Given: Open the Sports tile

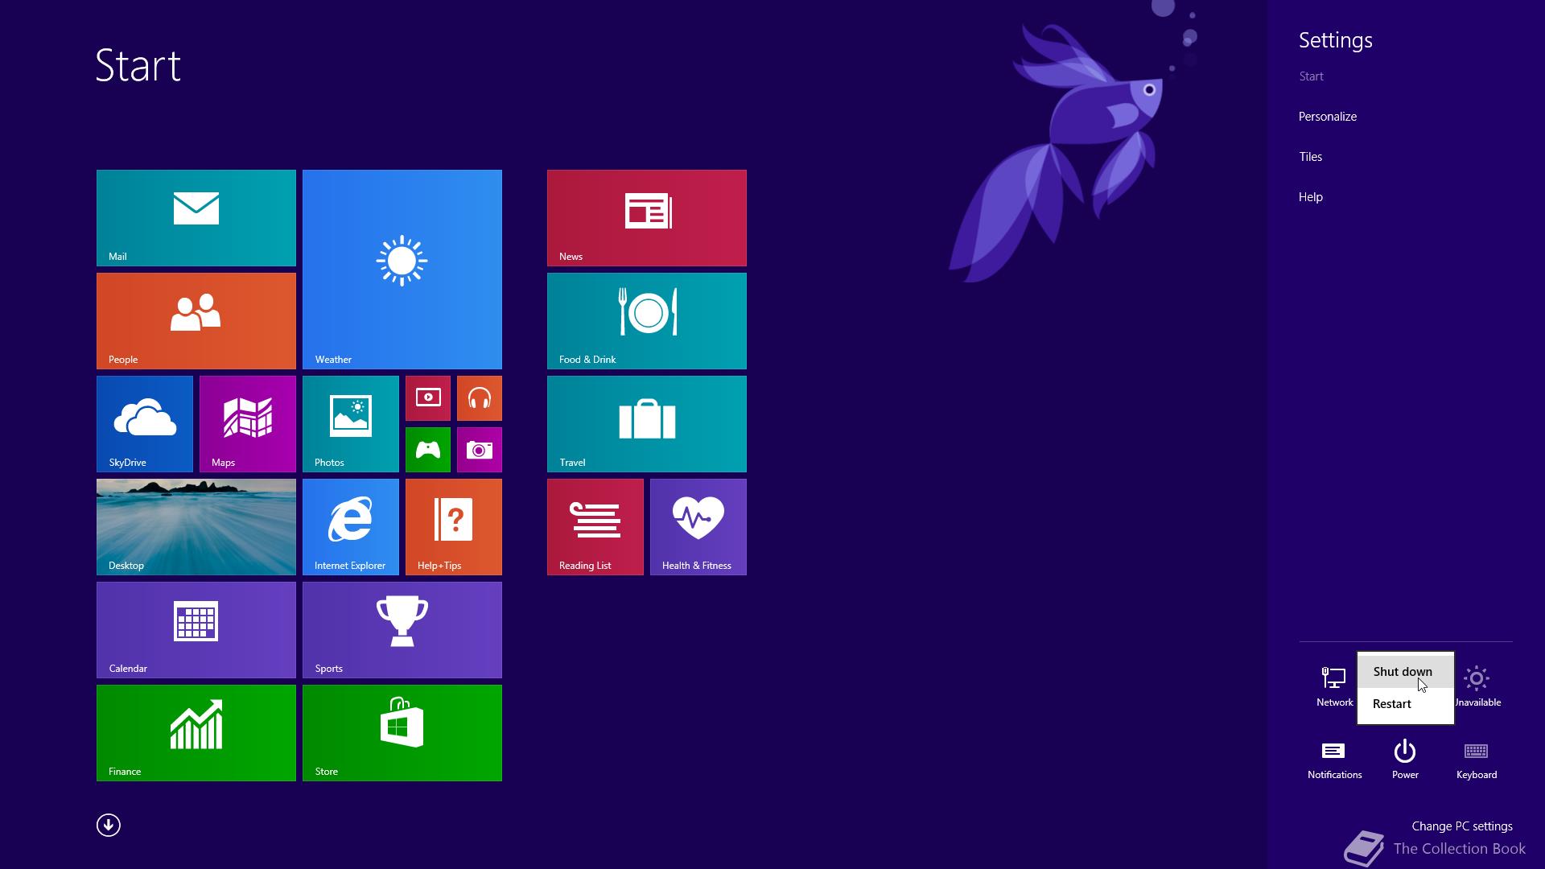Looking at the screenshot, I should tap(402, 630).
